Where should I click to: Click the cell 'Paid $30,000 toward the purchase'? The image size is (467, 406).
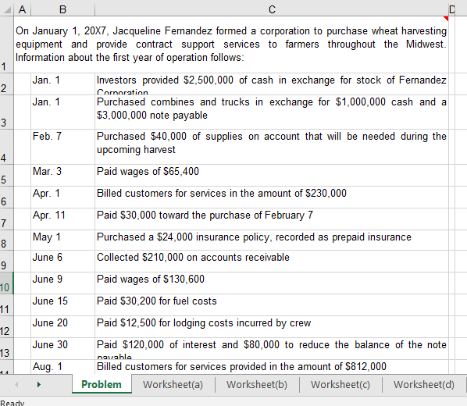272,219
